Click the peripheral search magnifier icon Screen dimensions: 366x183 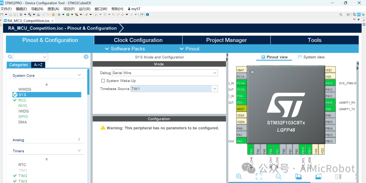(x=10, y=57)
